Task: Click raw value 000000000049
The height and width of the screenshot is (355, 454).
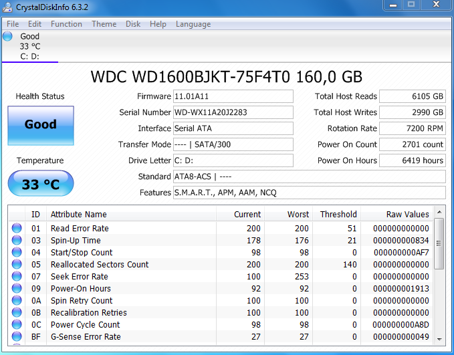Action: (401, 337)
